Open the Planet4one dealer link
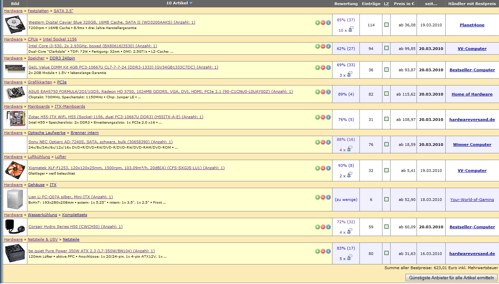The height and width of the screenshot is (284, 499). click(472, 25)
